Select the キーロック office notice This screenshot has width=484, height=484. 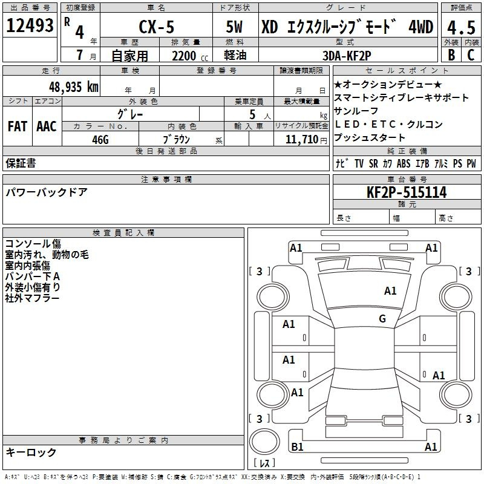[x=31, y=452]
